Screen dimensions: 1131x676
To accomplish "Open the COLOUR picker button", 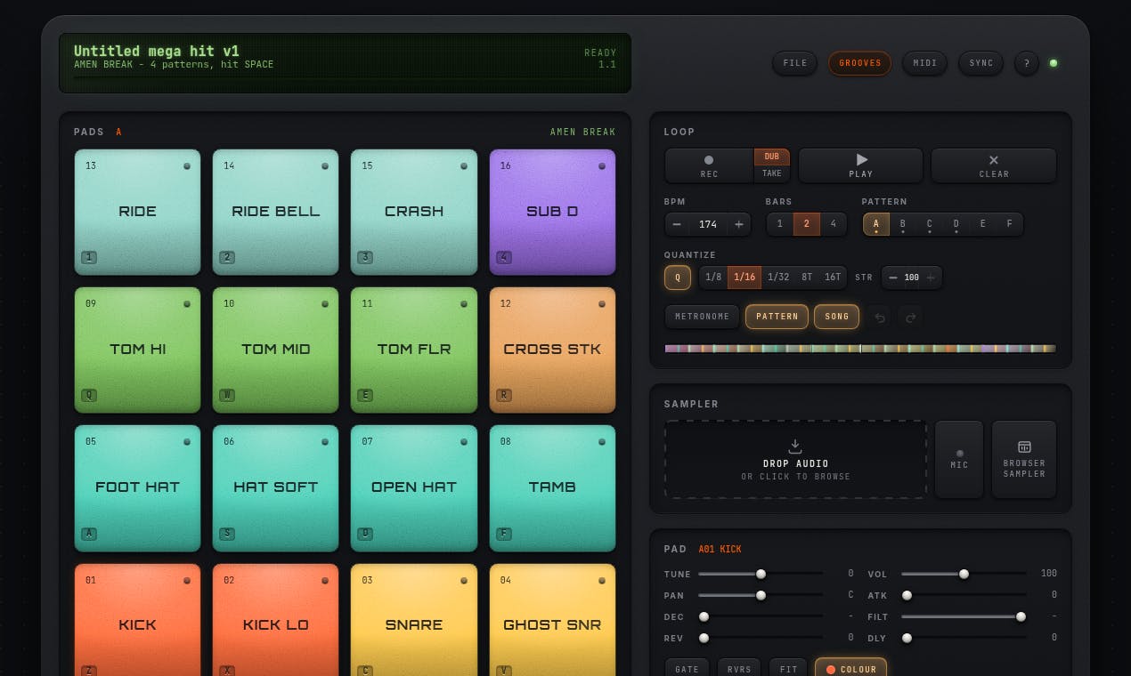I will pos(851,669).
